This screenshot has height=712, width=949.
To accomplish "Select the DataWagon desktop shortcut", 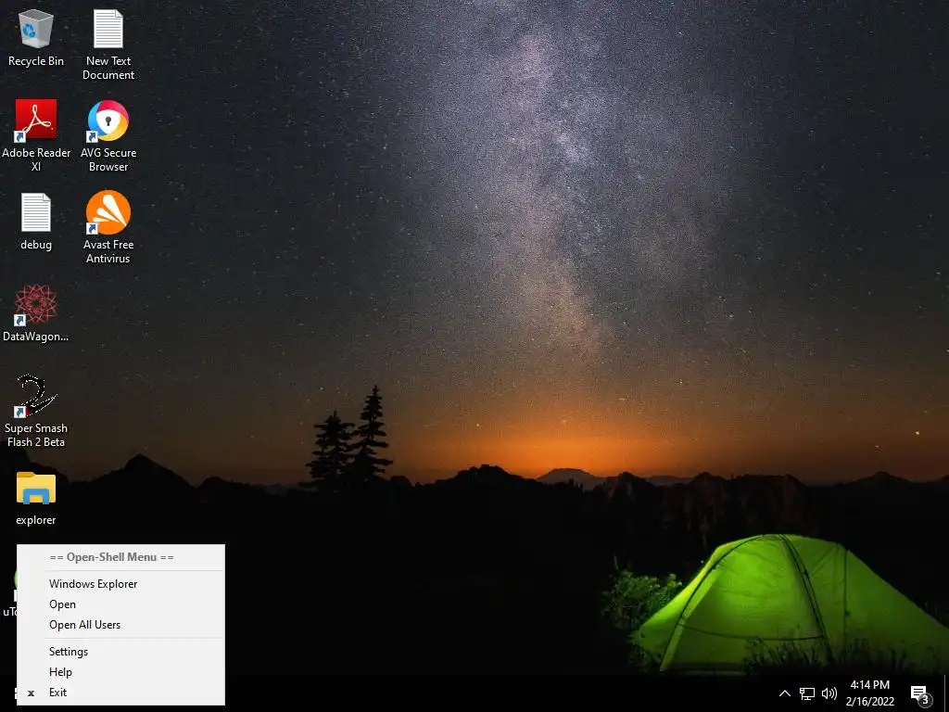I will point(36,313).
